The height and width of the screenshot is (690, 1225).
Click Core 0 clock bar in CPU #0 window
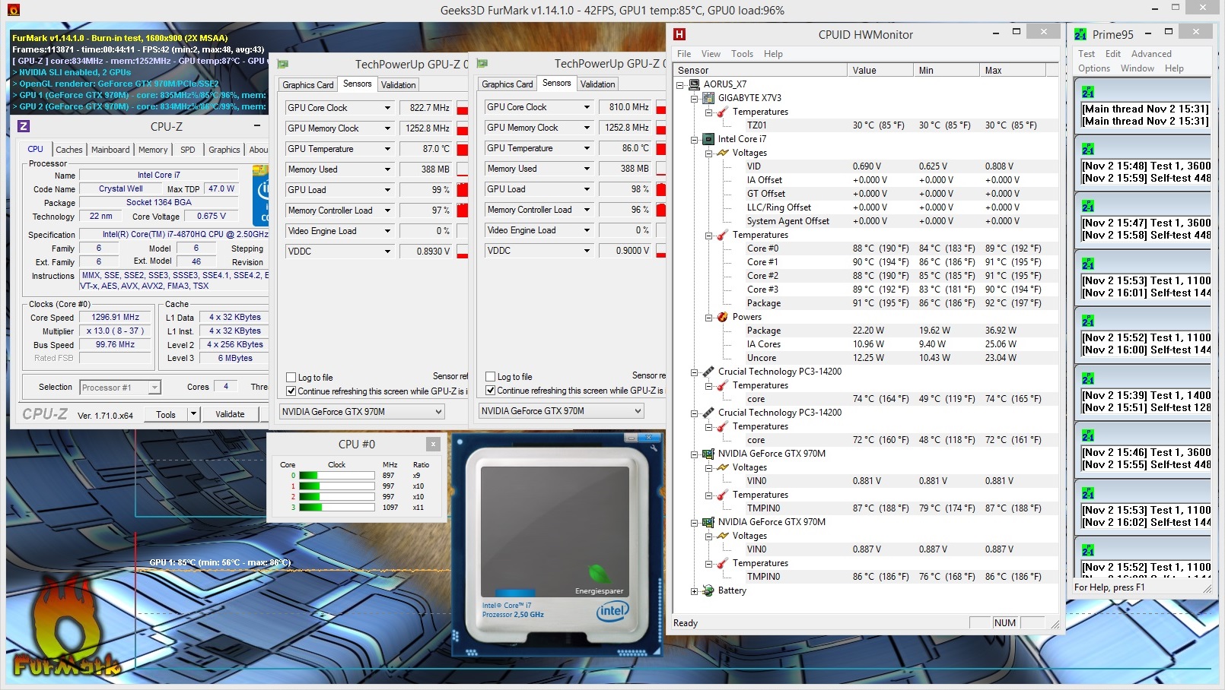(337, 476)
